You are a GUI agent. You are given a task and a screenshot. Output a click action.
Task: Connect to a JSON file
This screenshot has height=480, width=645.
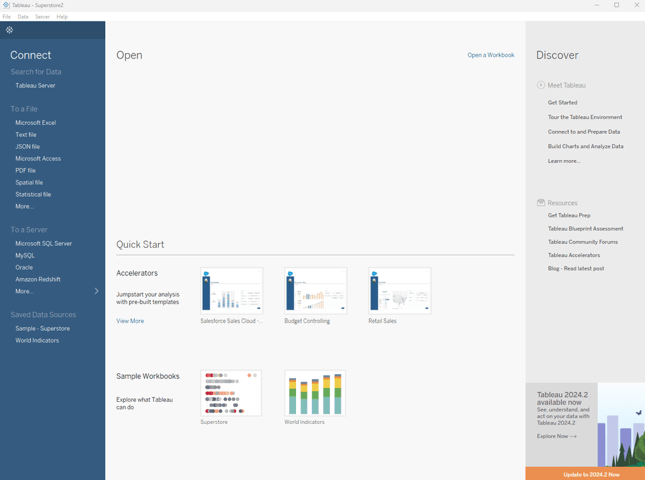point(26,146)
